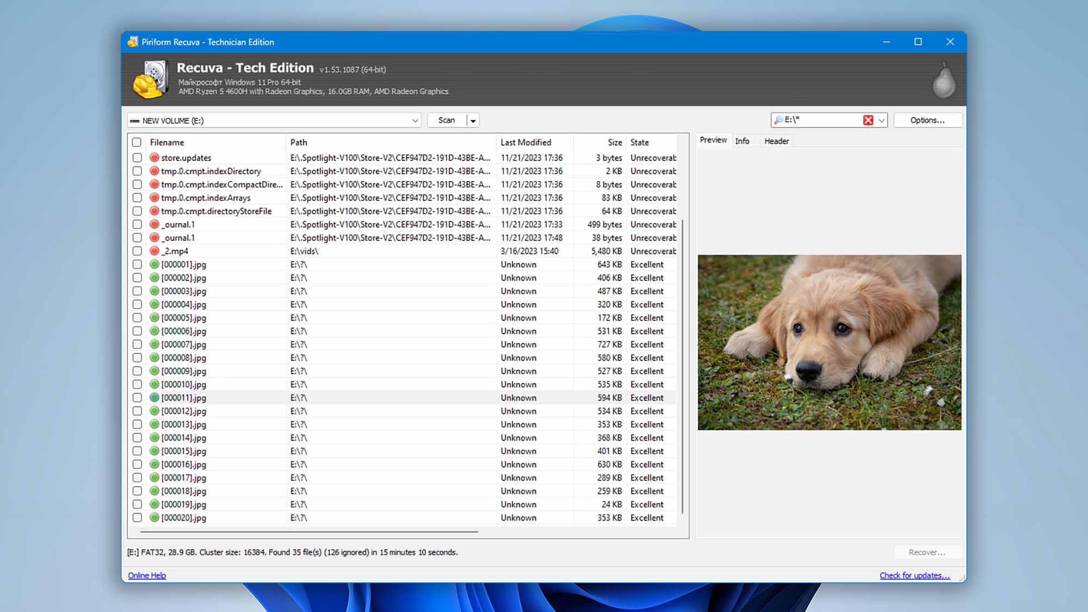1088x612 pixels.
Task: Tick checkbox for [000011].jpg
Action: [x=137, y=398]
